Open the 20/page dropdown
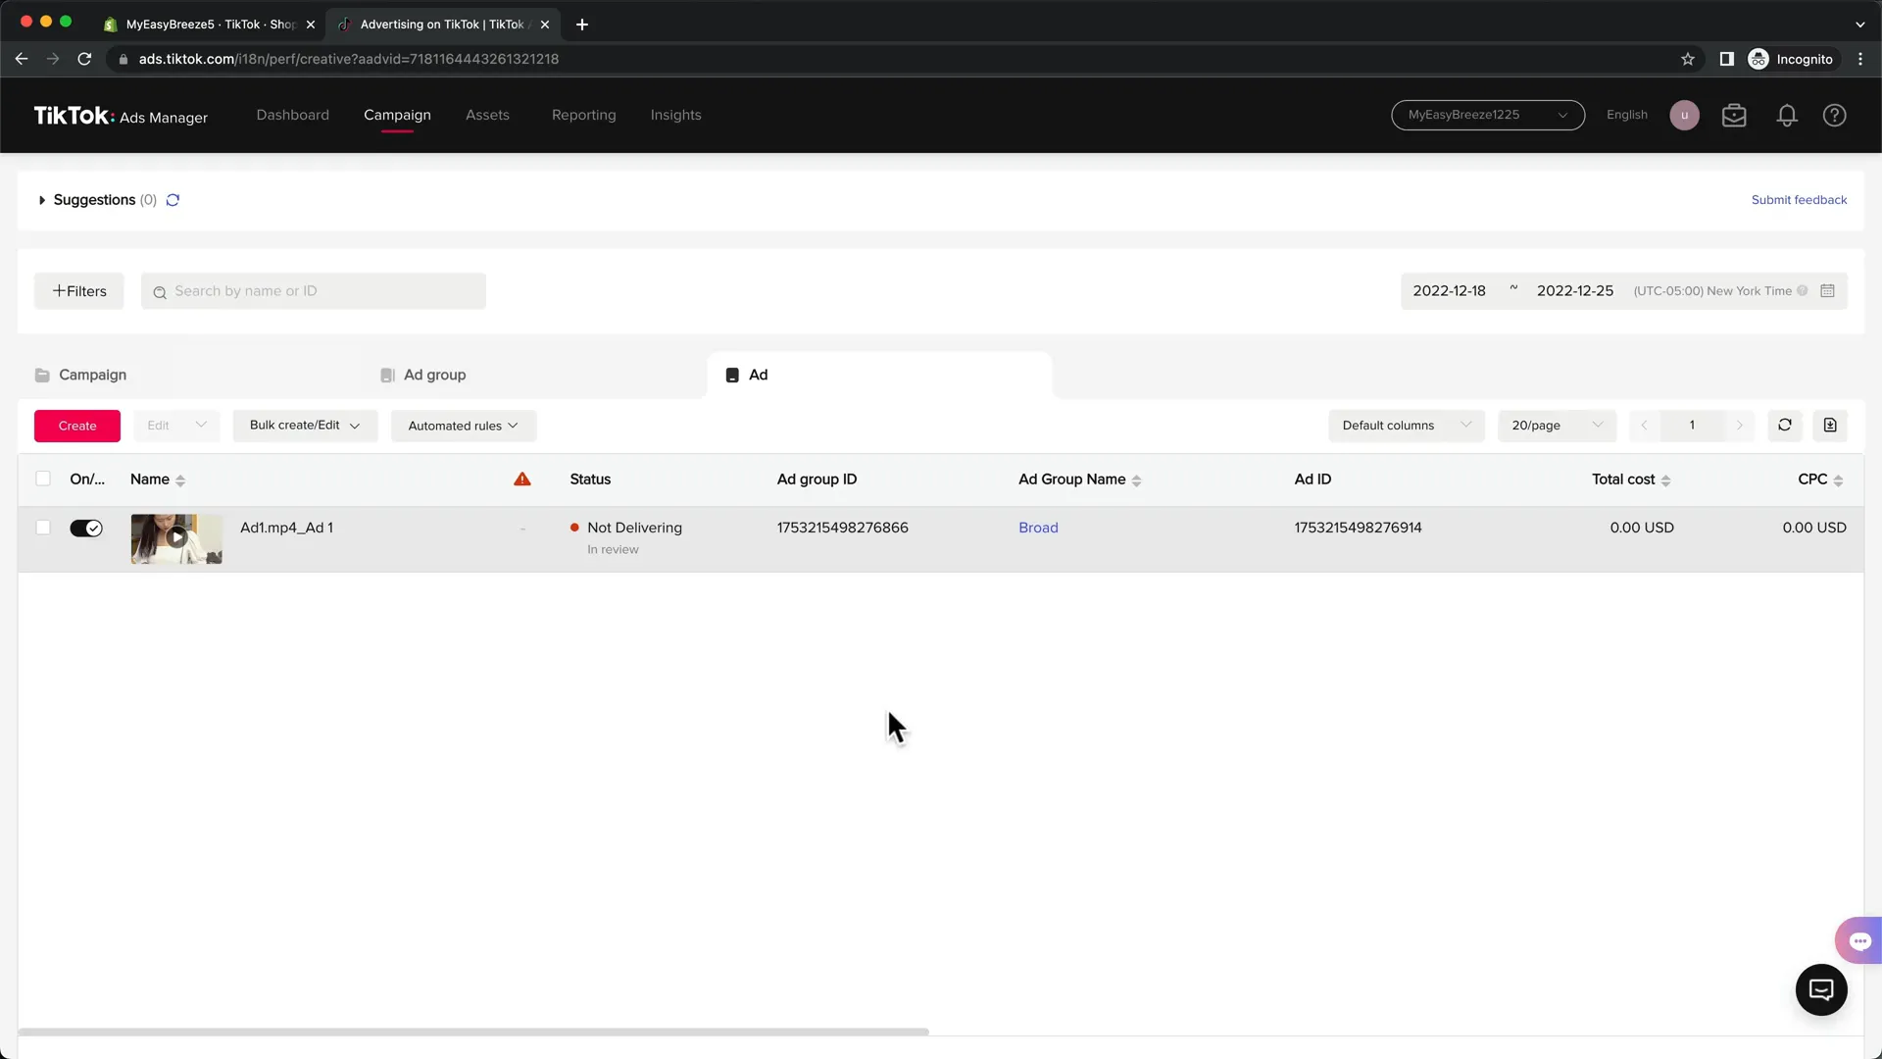The height and width of the screenshot is (1059, 1882). (1557, 426)
